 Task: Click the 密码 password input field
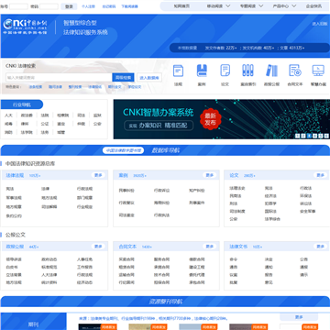(49, 6)
